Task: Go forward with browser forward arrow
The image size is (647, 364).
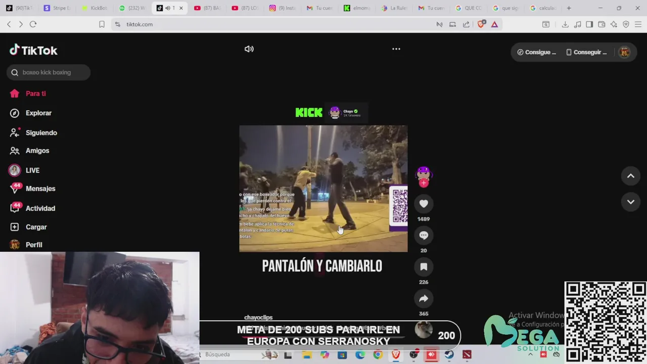Action: (x=21, y=24)
